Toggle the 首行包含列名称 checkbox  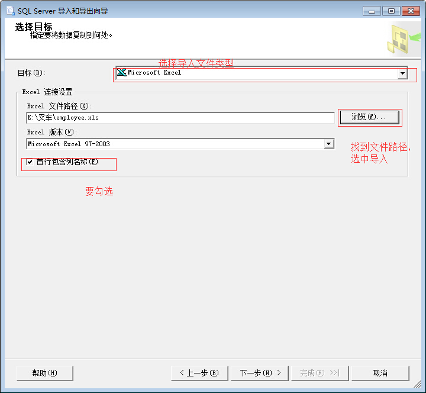(x=30, y=162)
